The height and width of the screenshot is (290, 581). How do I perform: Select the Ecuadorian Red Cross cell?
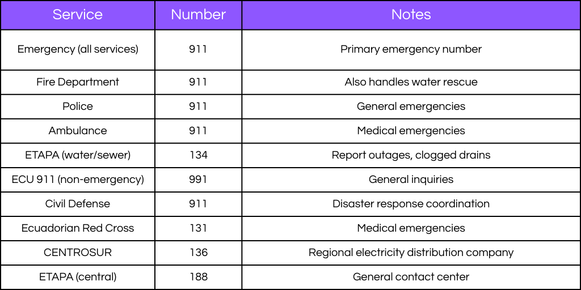pos(78,228)
